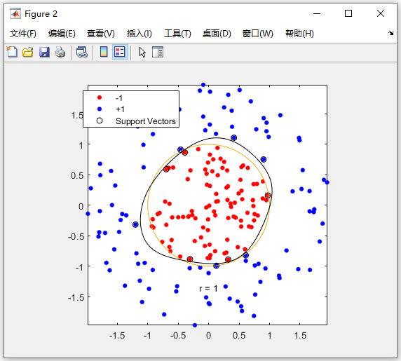
Task: Click the r = 1 text label
Action: pos(208,289)
